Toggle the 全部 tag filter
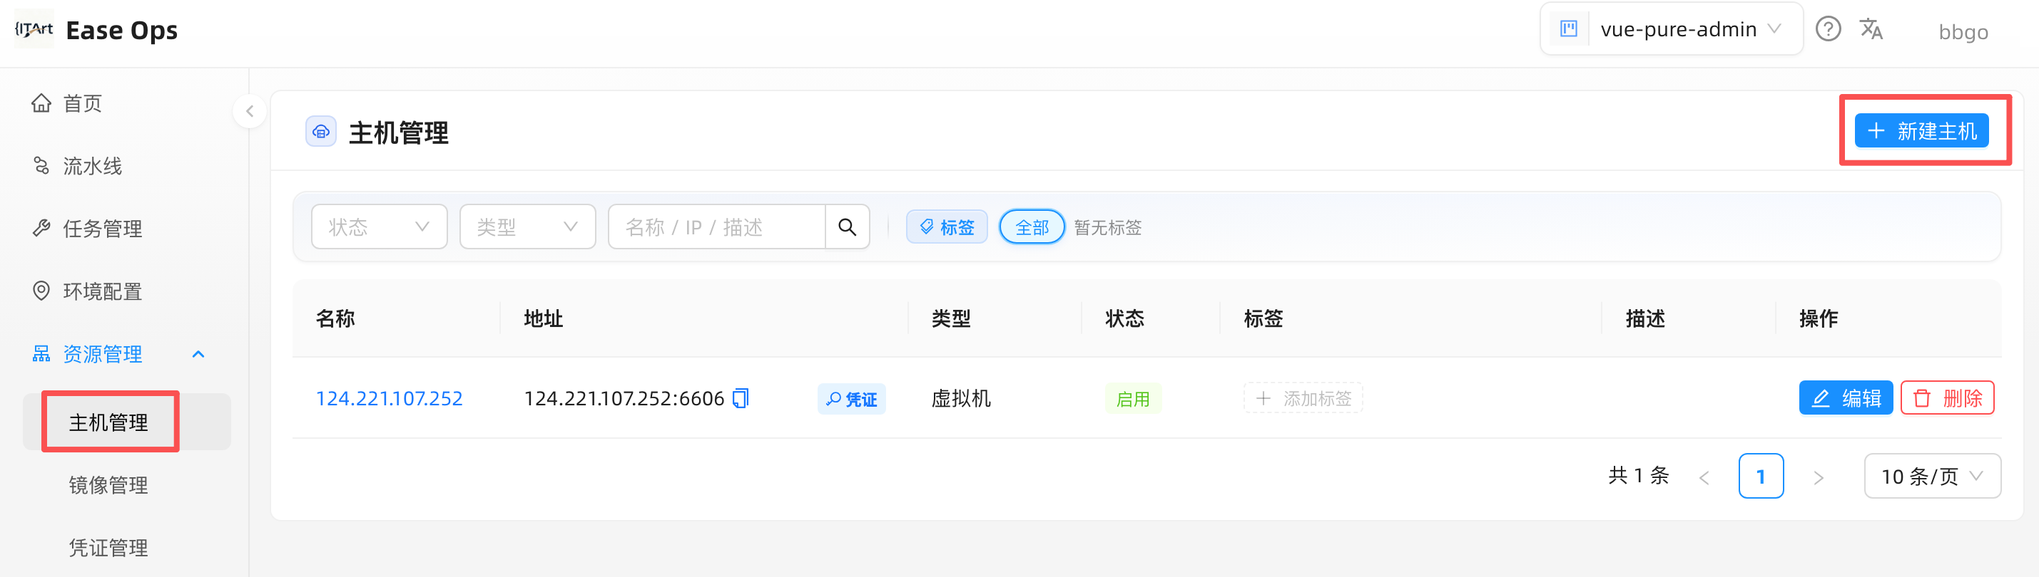Viewport: 2039px width, 577px height. pyautogui.click(x=1032, y=228)
